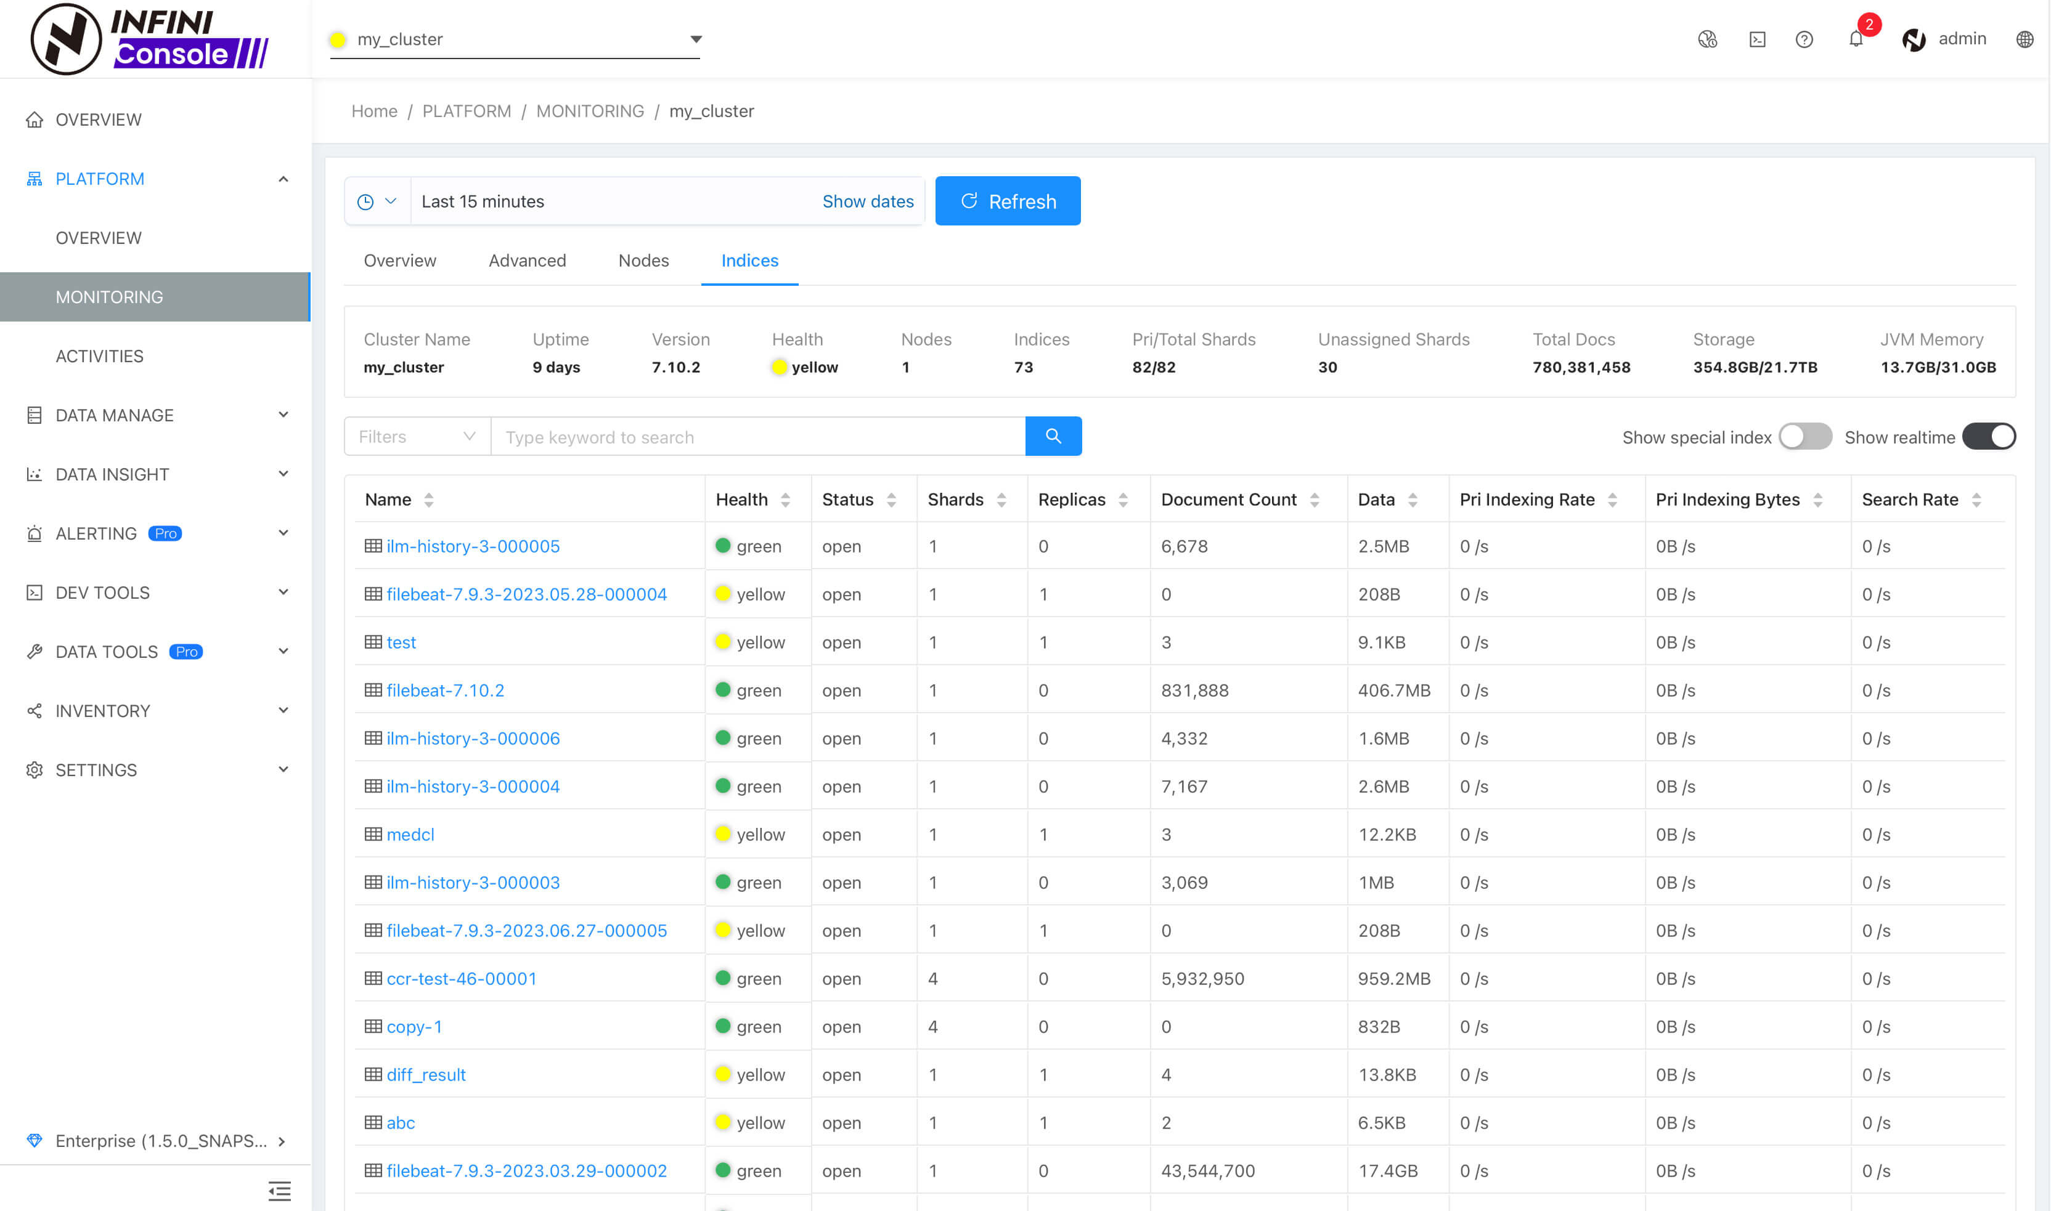
Task: Open MONITORING in the sidebar
Action: (155, 297)
